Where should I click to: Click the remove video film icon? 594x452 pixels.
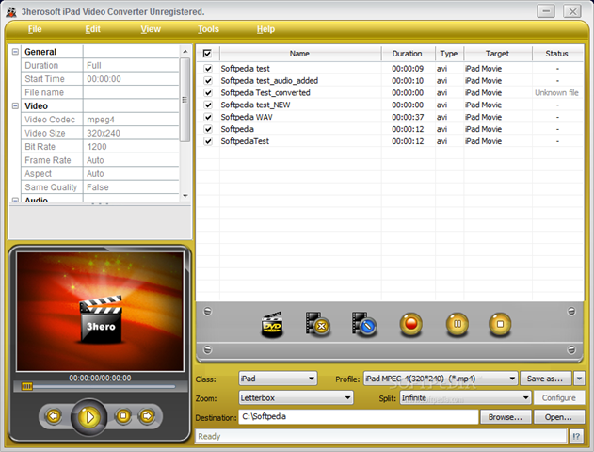317,324
